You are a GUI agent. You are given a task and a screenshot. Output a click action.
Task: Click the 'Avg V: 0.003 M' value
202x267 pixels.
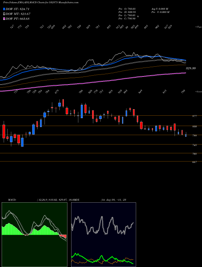(x=160, y=9)
